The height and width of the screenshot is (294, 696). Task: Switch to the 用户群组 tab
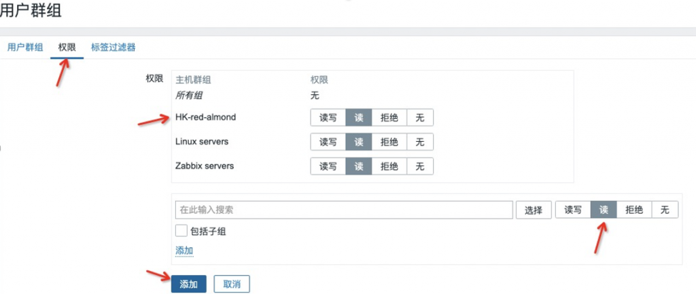[25, 48]
